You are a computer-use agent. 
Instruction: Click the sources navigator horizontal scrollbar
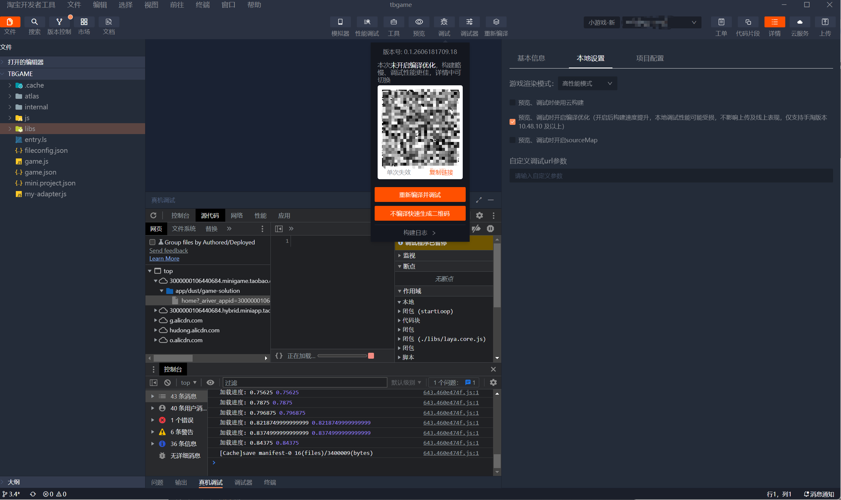[x=173, y=358]
